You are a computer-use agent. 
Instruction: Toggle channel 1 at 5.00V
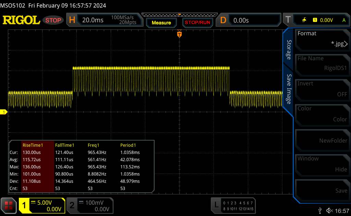42,205
